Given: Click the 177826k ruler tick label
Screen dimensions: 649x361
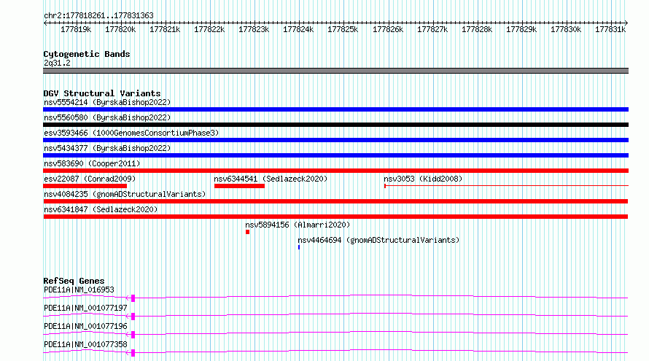Looking at the screenshot, I should click(388, 30).
